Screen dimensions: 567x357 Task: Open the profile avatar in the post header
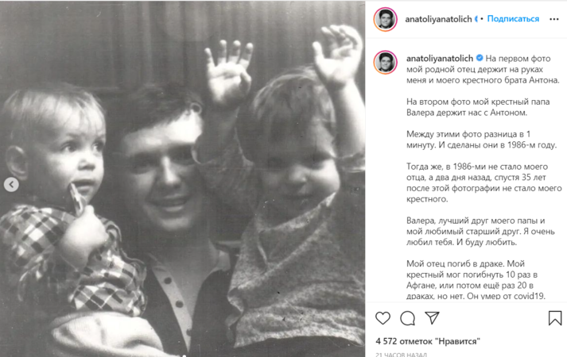385,19
